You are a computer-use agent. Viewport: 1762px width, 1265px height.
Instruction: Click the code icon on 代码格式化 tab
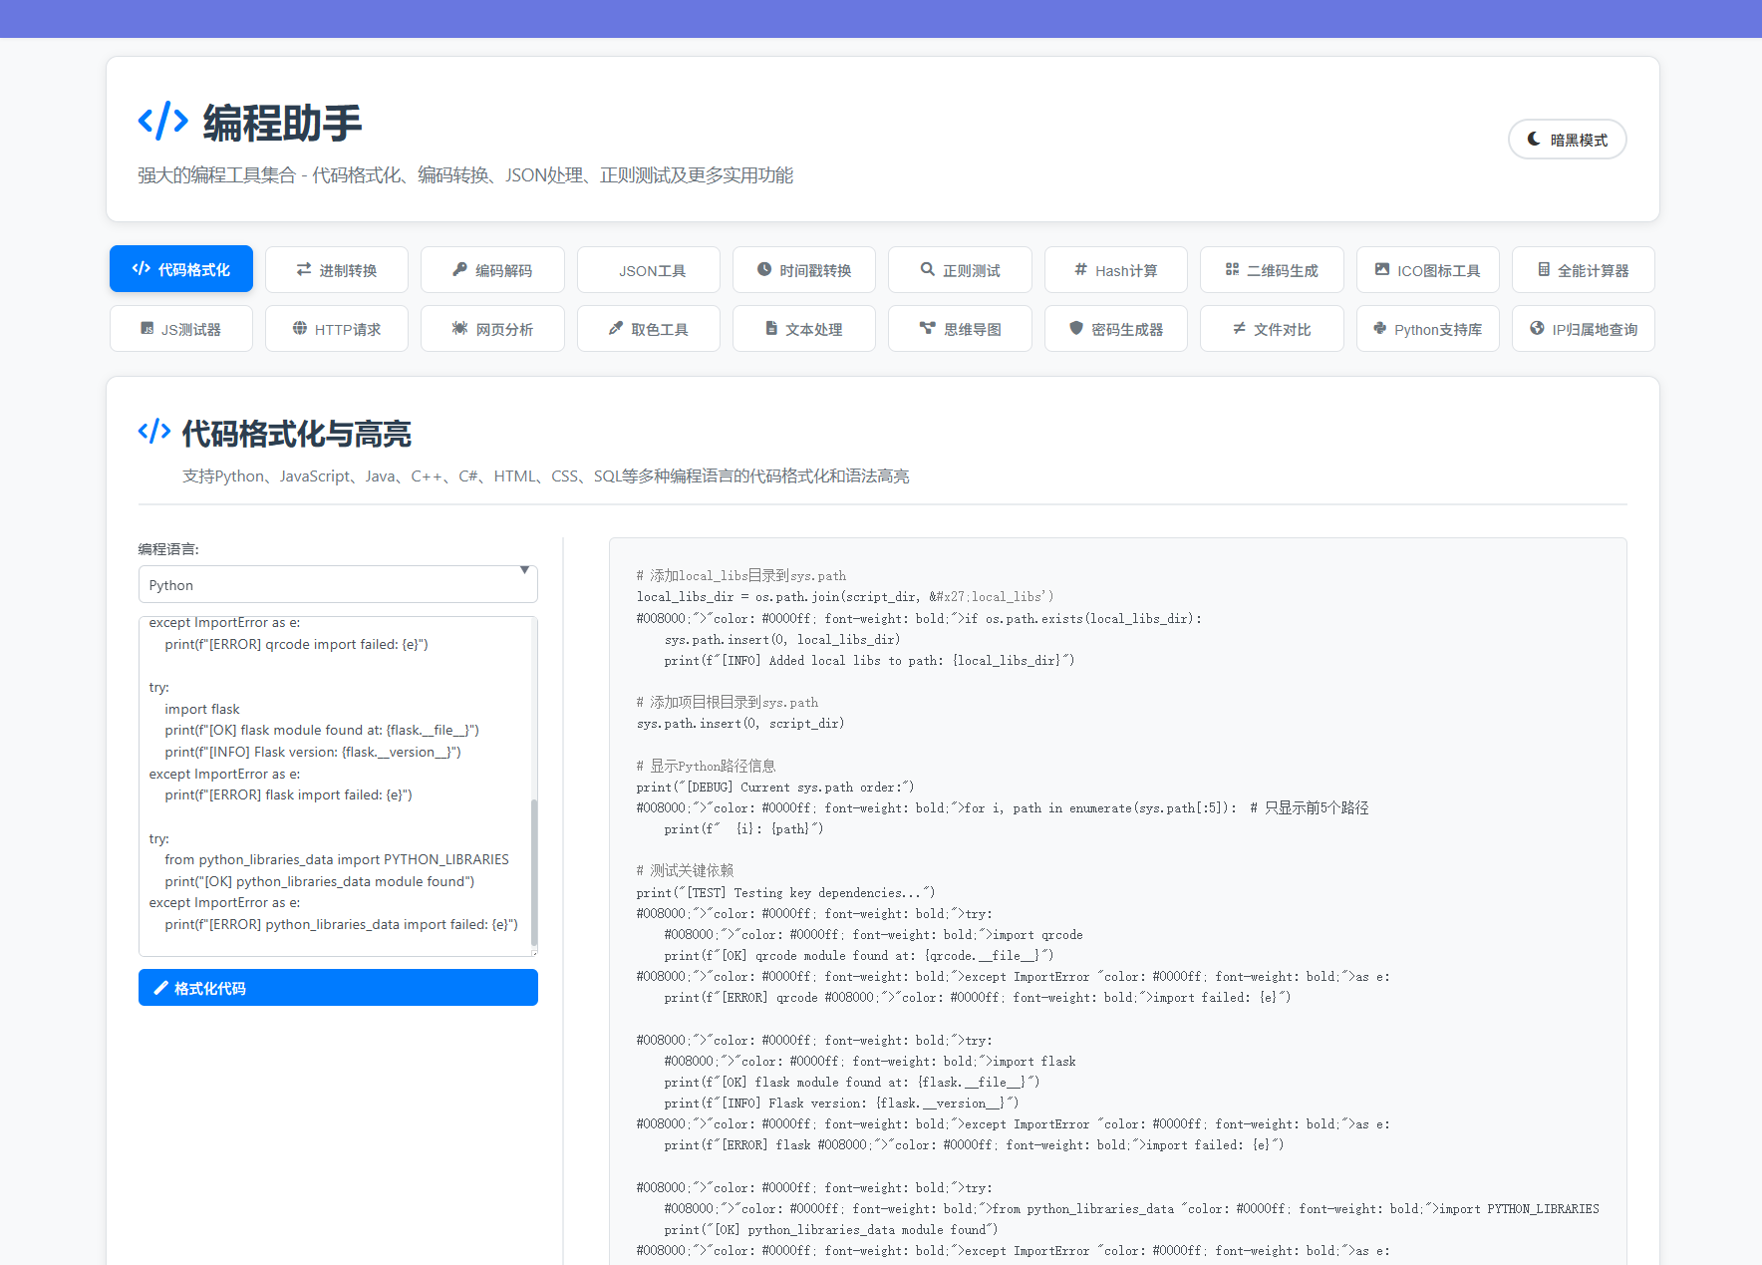point(142,269)
